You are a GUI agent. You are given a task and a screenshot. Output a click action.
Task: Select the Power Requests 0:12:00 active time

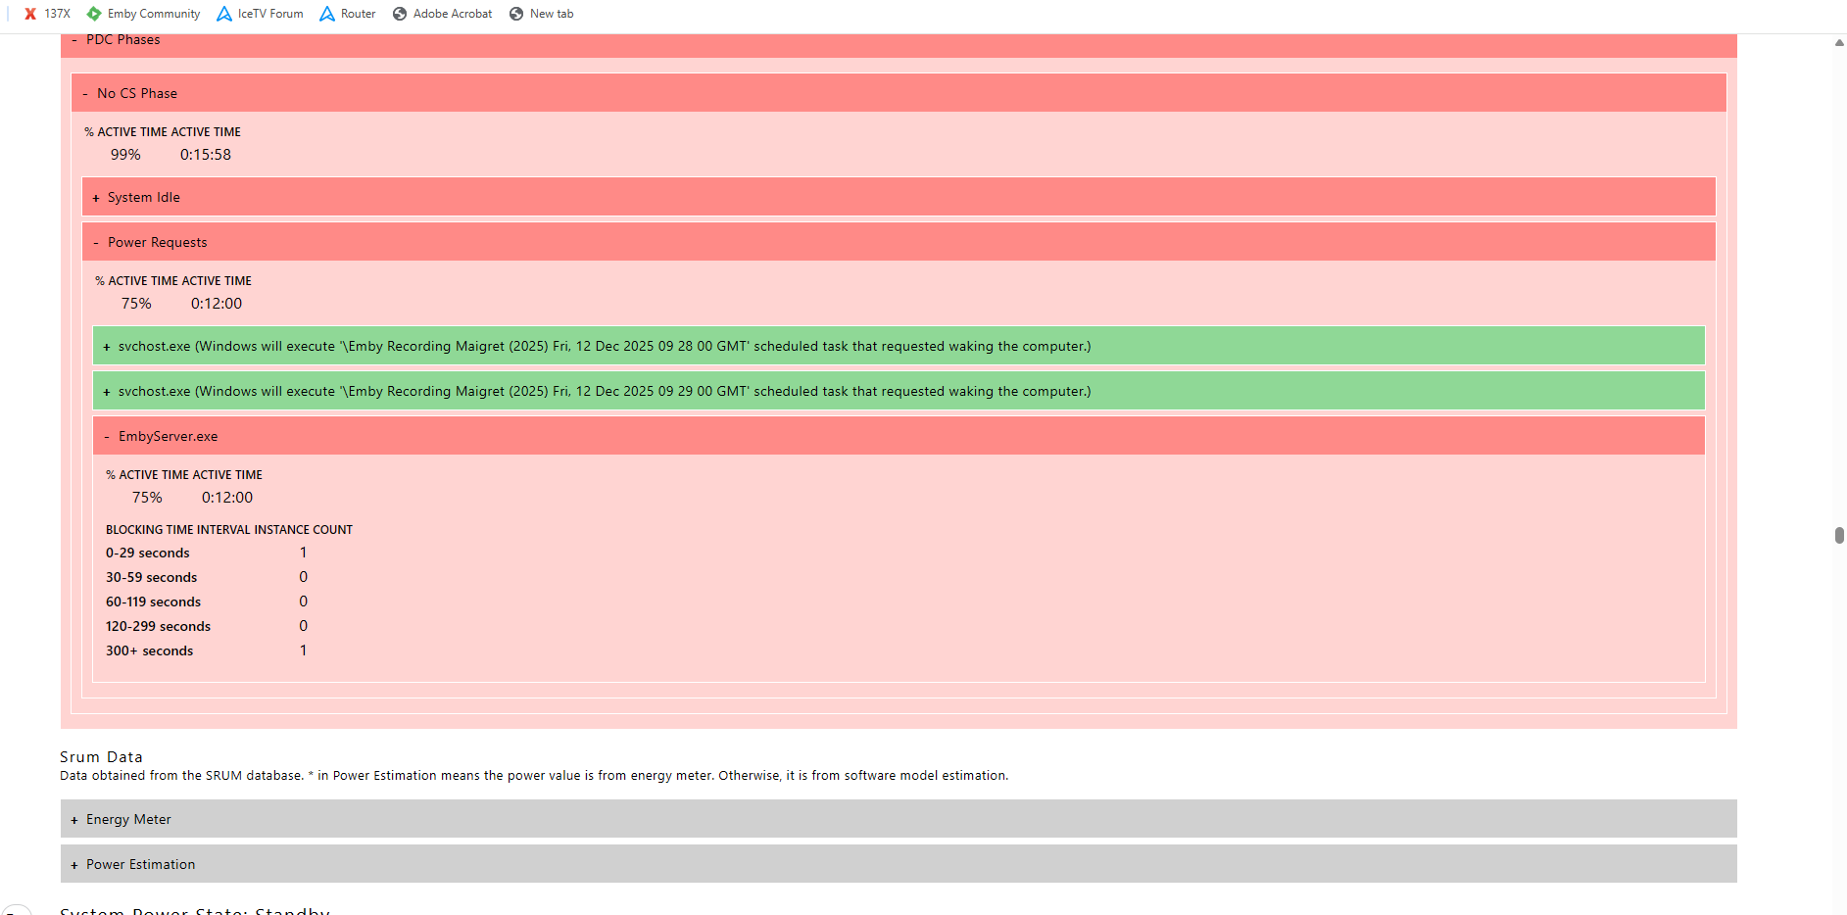click(x=217, y=304)
